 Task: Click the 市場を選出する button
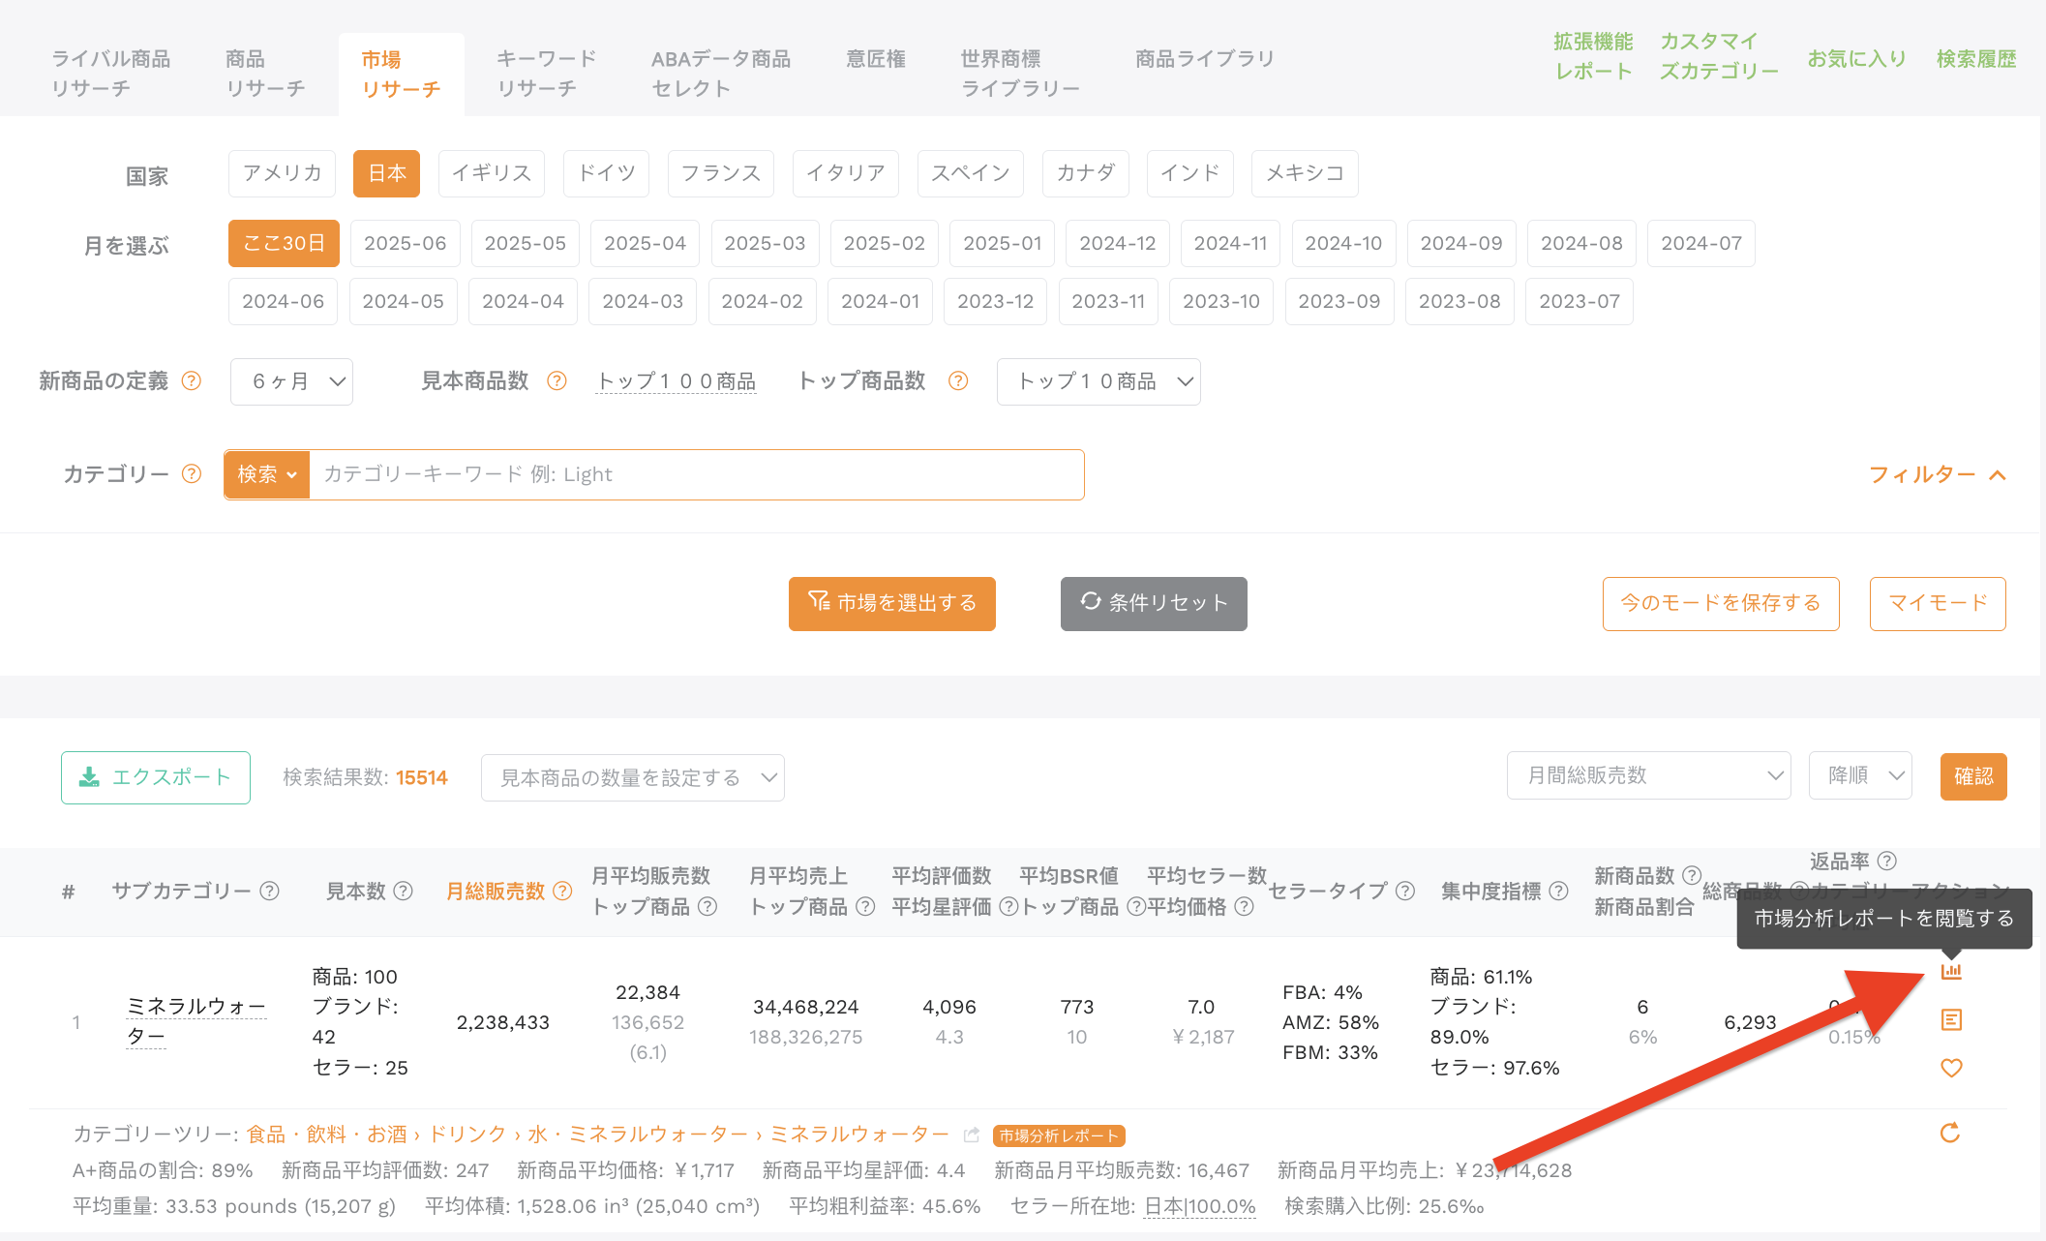(x=891, y=603)
